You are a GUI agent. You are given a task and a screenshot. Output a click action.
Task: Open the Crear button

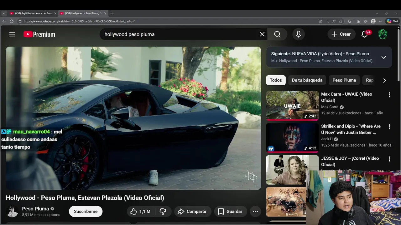pos(341,34)
